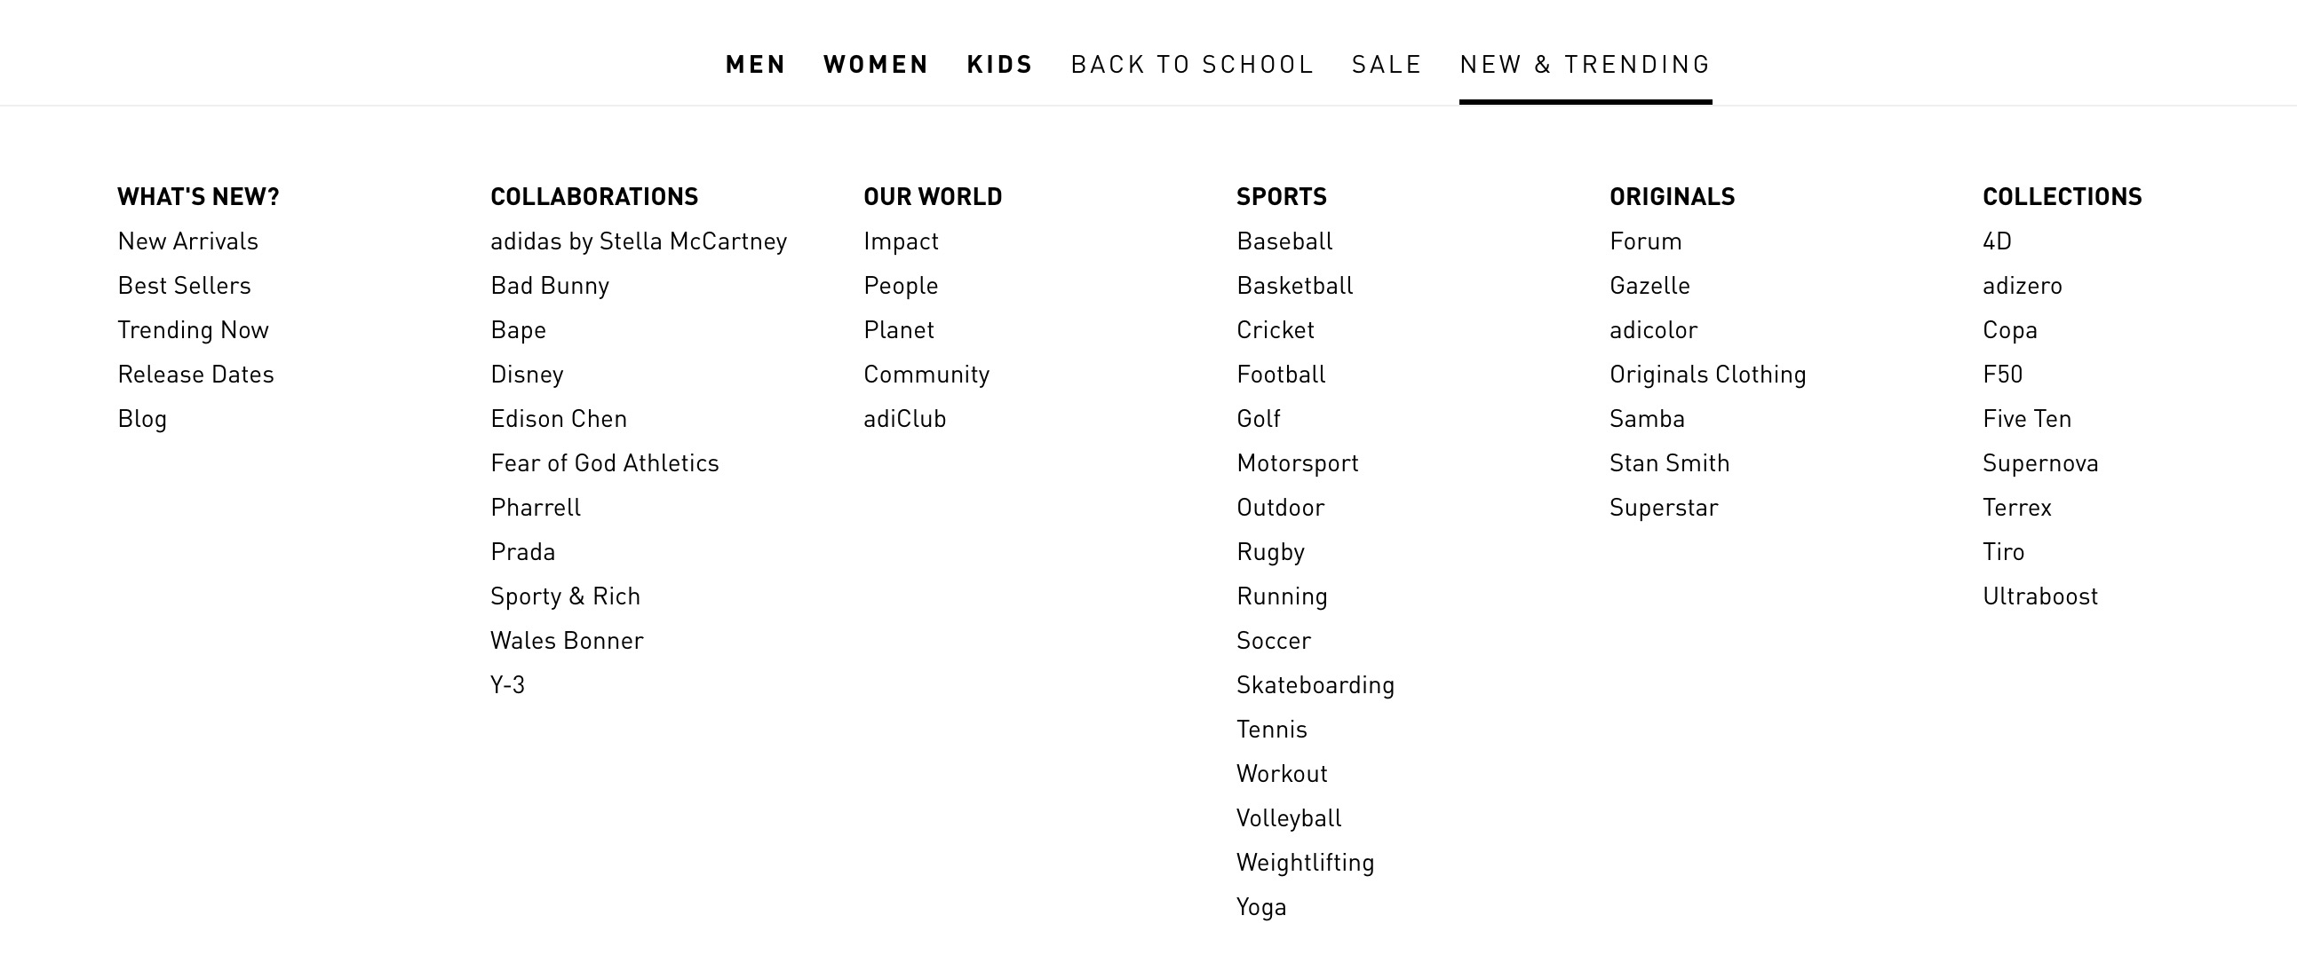The height and width of the screenshot is (955, 2297).
Task: Select the Y-3 collaboration link
Action: point(508,685)
